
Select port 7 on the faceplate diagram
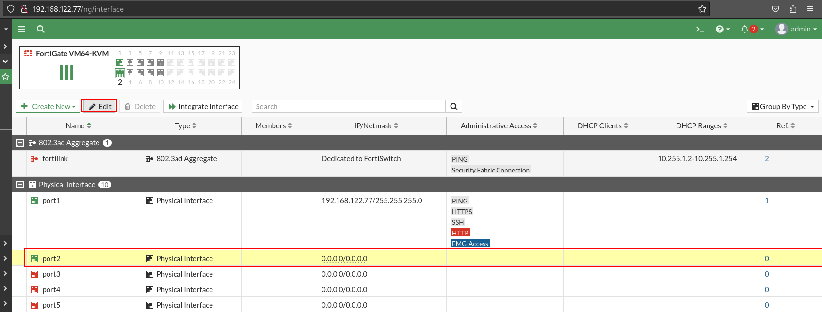click(150, 62)
